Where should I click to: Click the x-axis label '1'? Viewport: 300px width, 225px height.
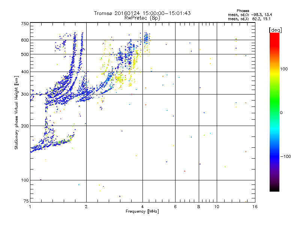(x=30, y=207)
